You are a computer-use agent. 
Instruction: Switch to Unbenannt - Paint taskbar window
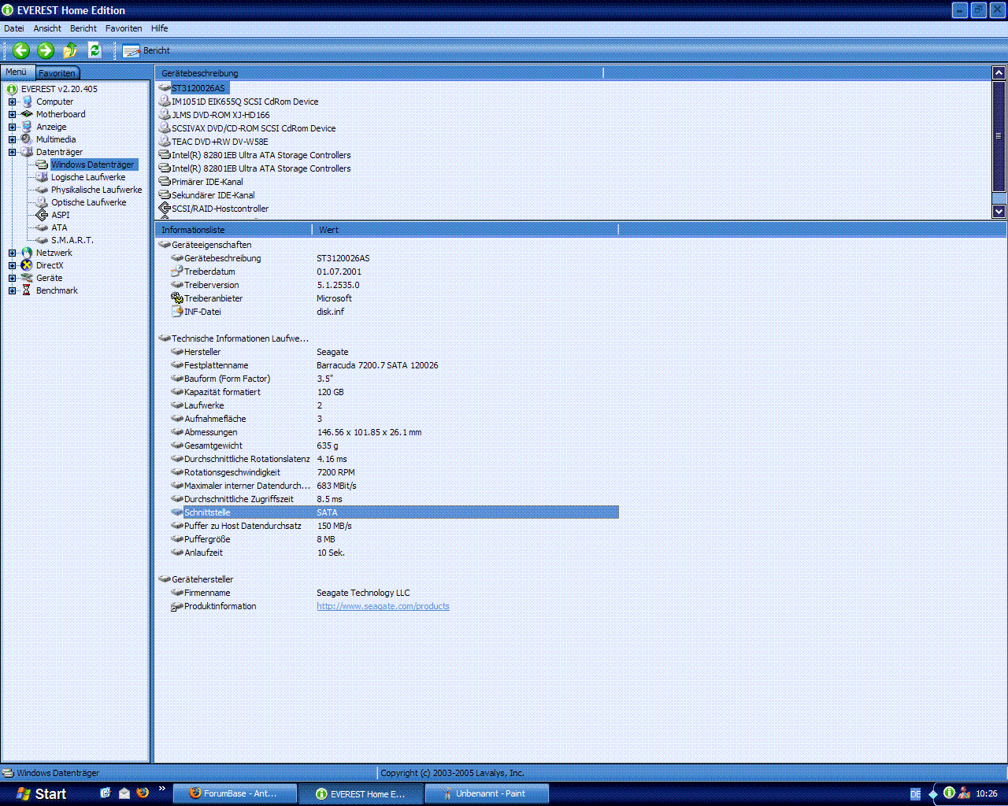(487, 793)
